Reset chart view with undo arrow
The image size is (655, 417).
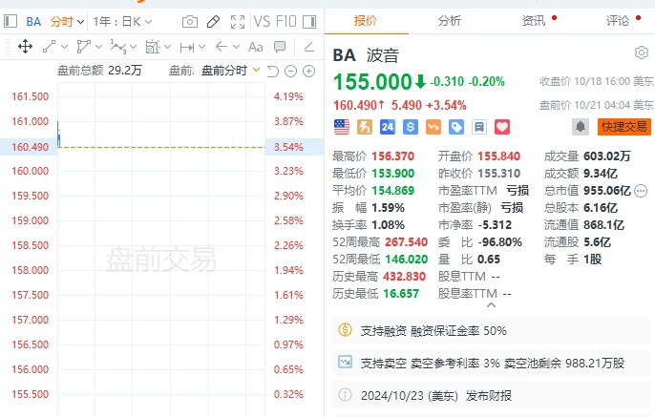tap(272, 72)
